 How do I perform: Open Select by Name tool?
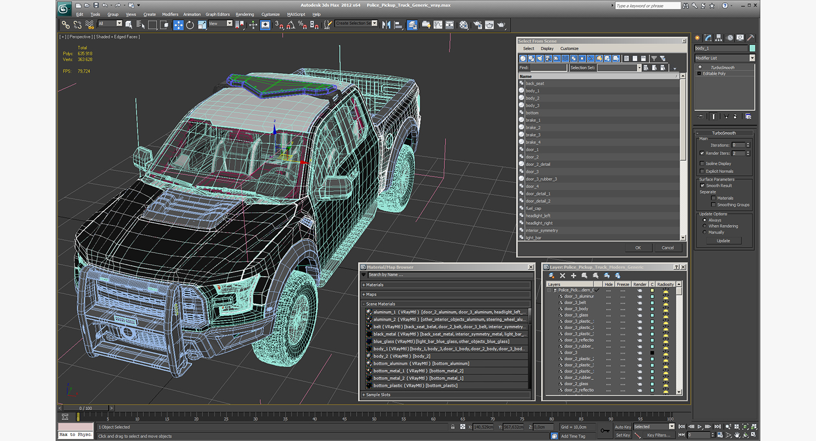coord(141,25)
